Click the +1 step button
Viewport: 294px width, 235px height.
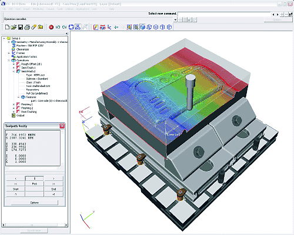tap(54, 194)
